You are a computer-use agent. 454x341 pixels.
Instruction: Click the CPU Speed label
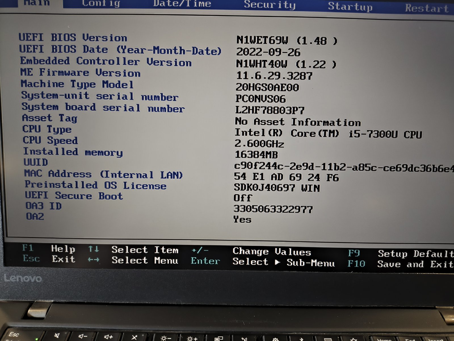(50, 140)
